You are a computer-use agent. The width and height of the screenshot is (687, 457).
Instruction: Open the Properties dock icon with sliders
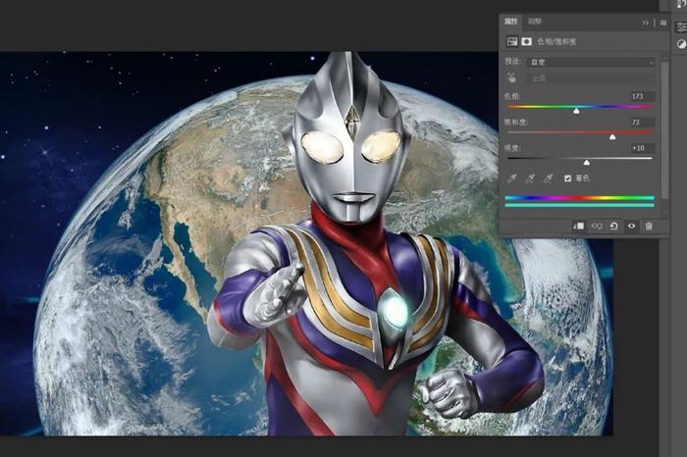pyautogui.click(x=681, y=27)
